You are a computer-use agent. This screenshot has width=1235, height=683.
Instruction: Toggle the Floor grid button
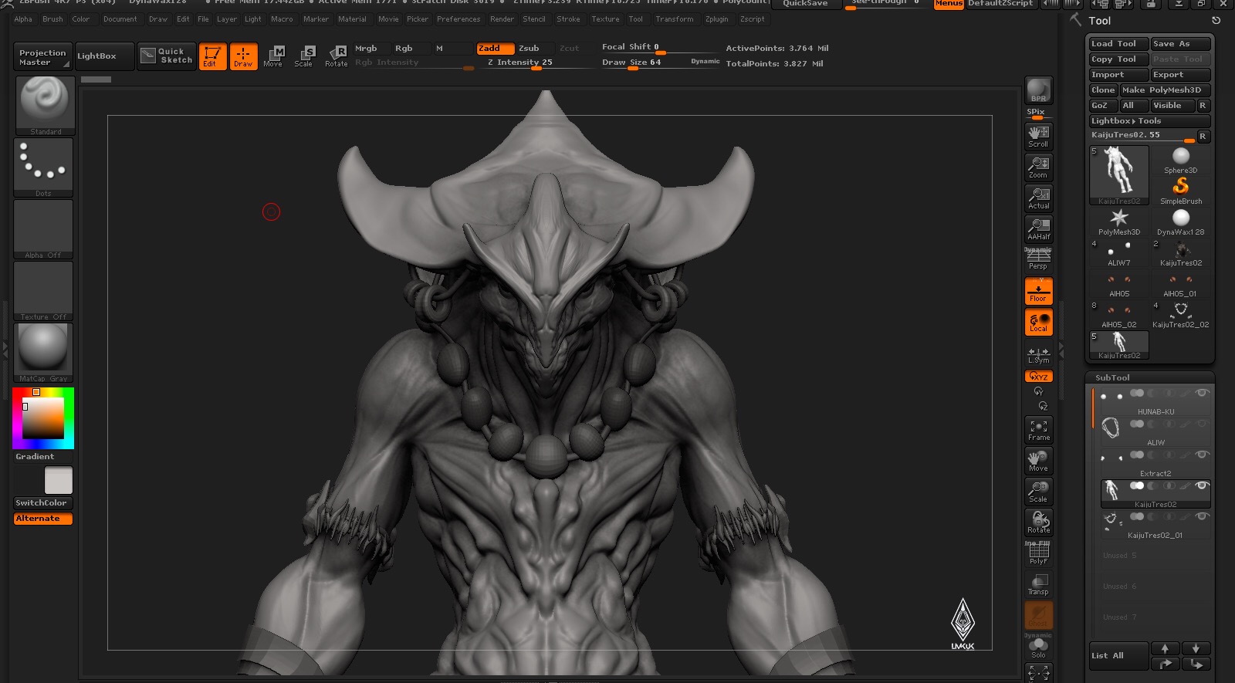point(1038,291)
